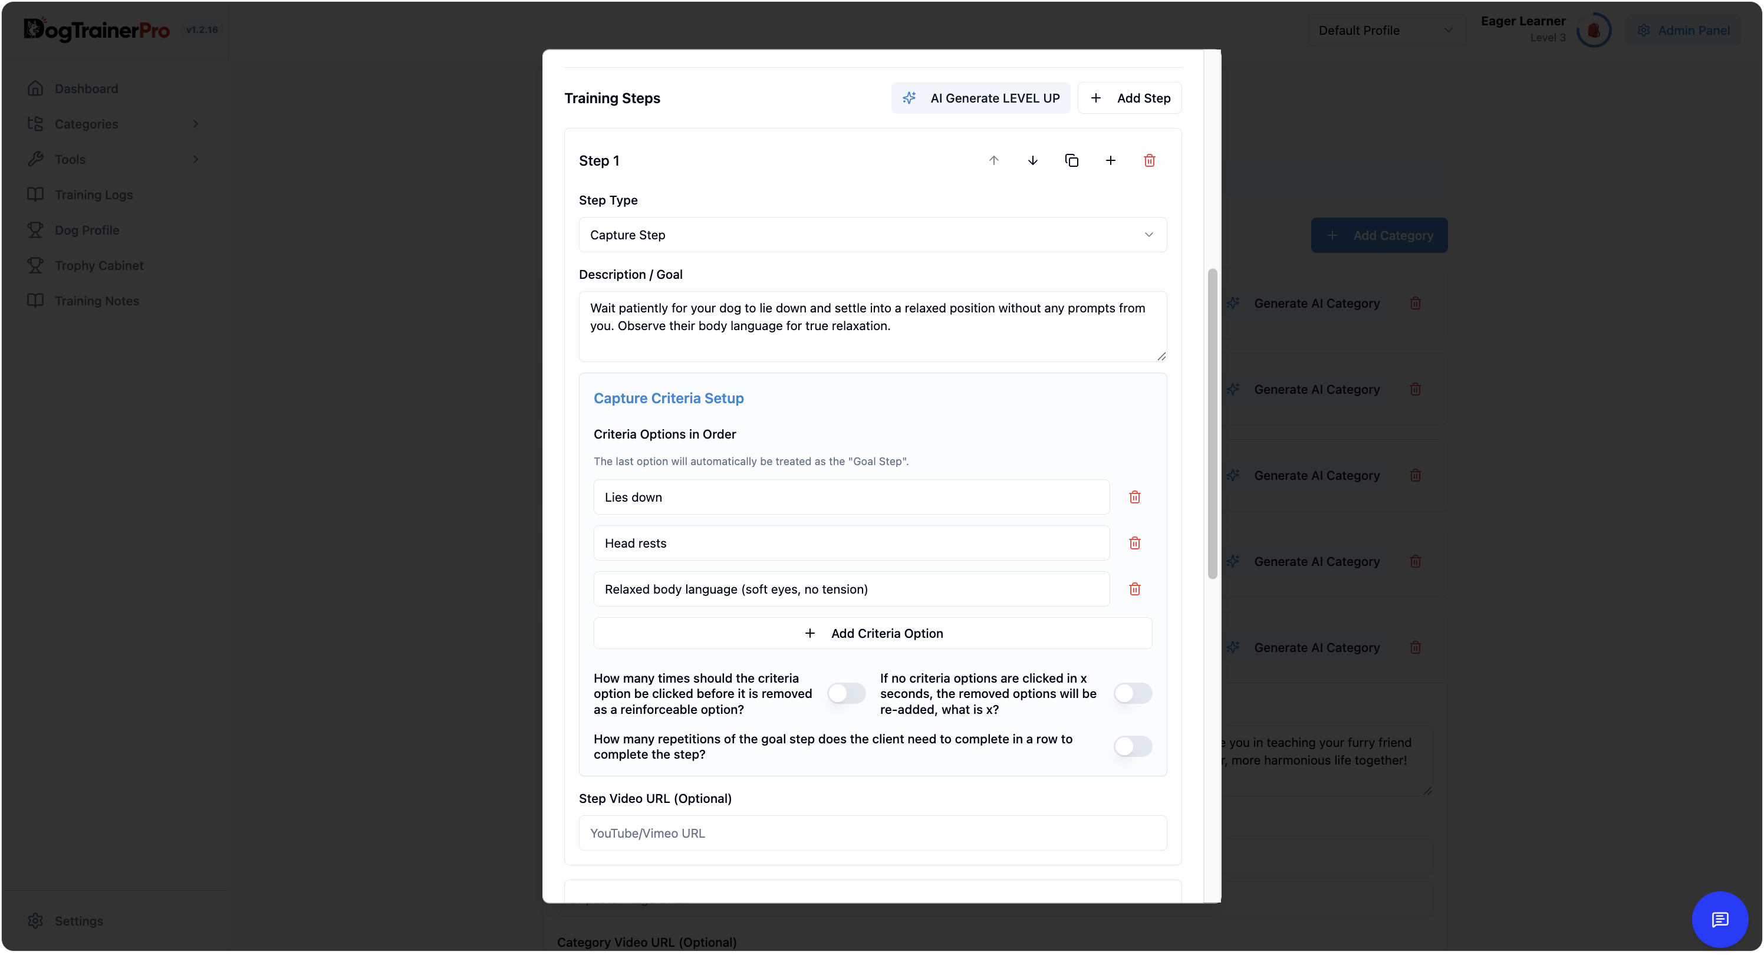The image size is (1764, 955).
Task: Click the Training Logs book icon
Action: click(35, 195)
